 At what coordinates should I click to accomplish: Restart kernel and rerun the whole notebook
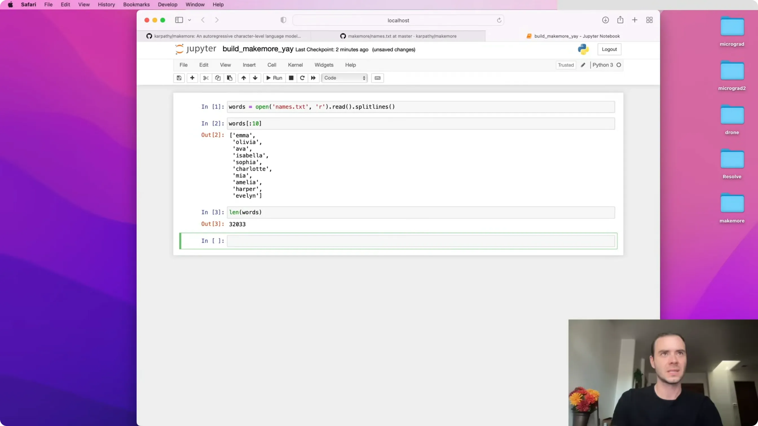[x=313, y=78]
